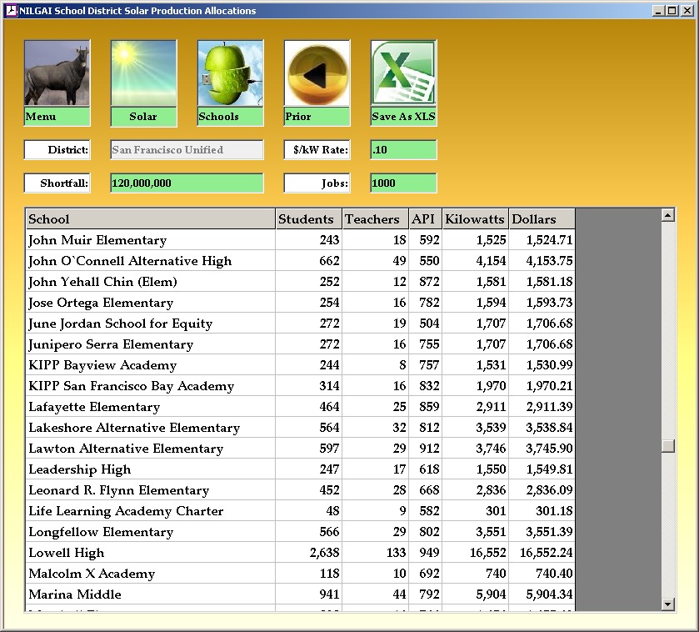Click the Kilowatts column header
Image resolution: width=699 pixels, height=632 pixels.
pyautogui.click(x=475, y=219)
